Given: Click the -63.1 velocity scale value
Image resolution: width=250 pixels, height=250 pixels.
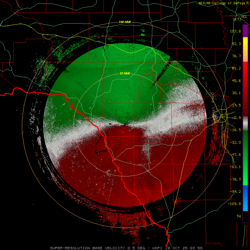Looking at the screenshot, I should (235, 167).
